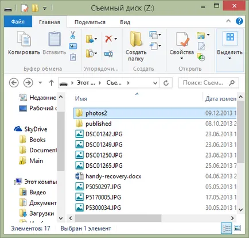Click the red X delete icon

[108, 39]
